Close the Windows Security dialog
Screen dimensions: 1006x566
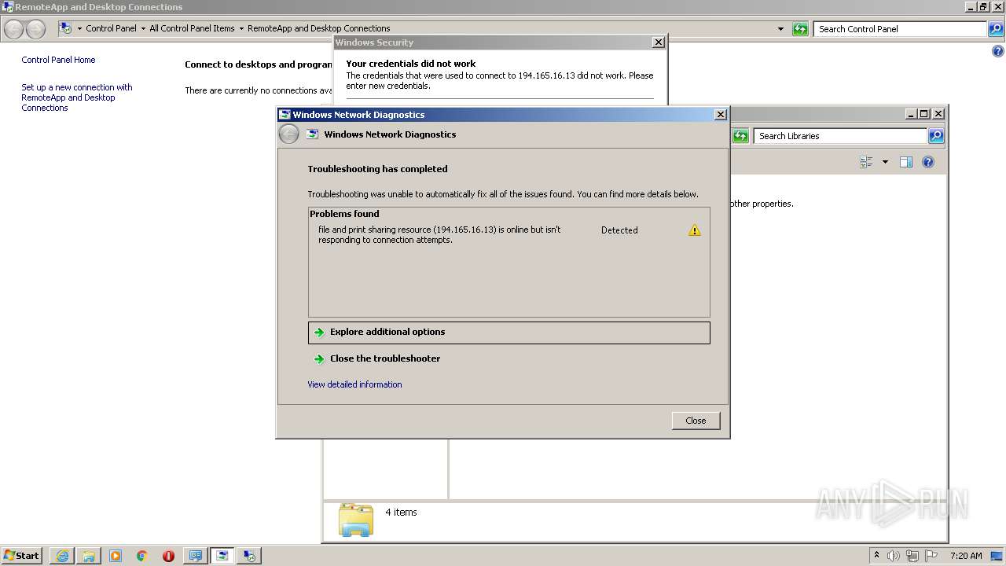click(x=659, y=42)
